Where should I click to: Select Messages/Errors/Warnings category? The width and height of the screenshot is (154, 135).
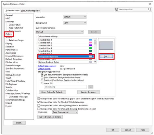tap(18, 94)
